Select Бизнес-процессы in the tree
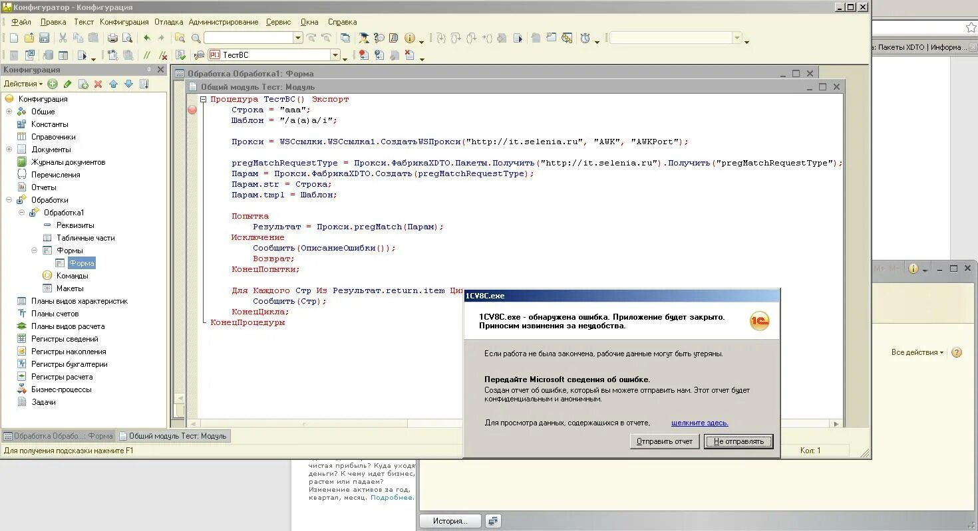This screenshot has height=531, width=978. (61, 389)
